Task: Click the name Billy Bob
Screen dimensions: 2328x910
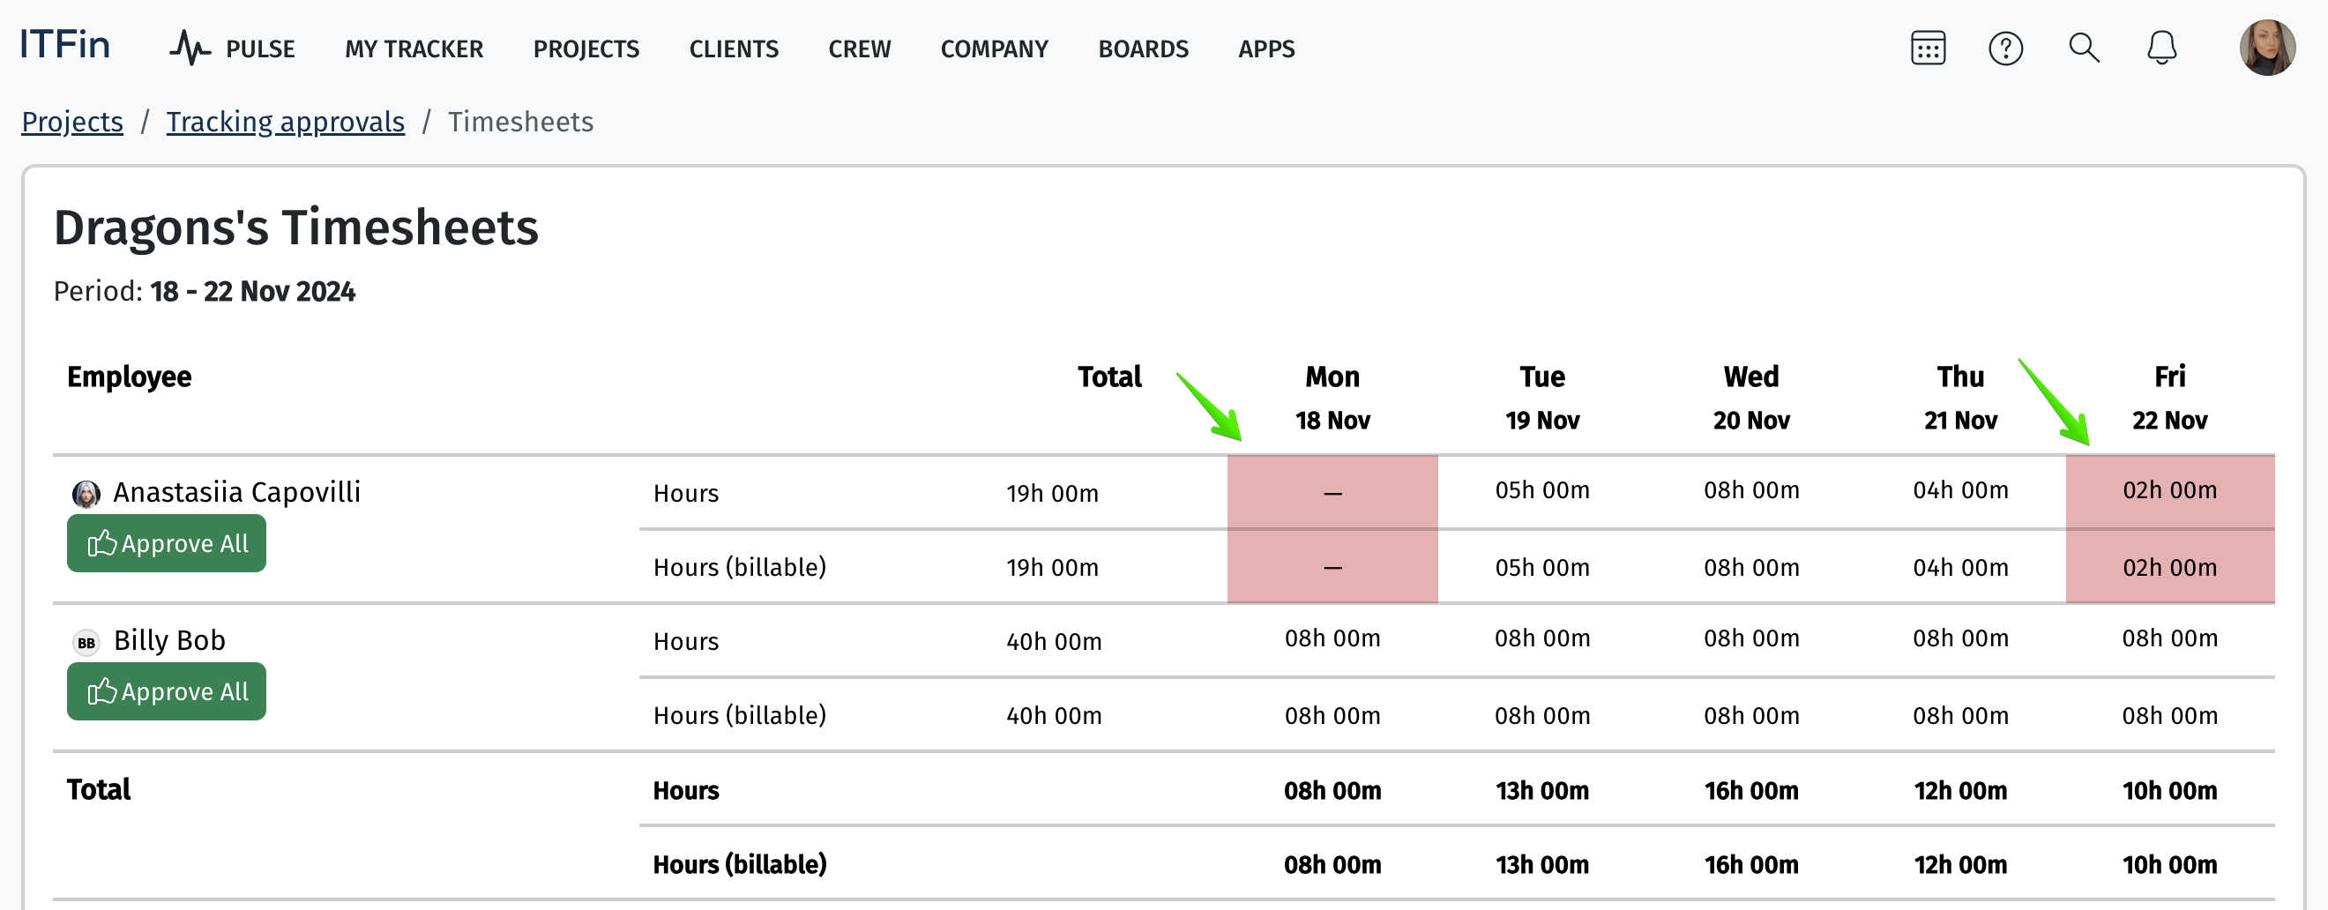Action: [170, 641]
